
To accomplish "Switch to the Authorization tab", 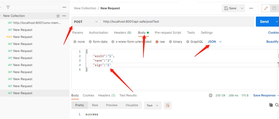I will 99,33.
